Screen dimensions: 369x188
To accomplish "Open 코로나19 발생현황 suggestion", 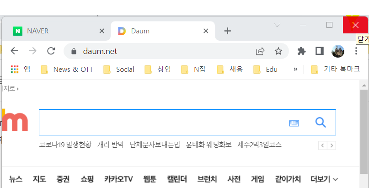I will coord(65,145).
